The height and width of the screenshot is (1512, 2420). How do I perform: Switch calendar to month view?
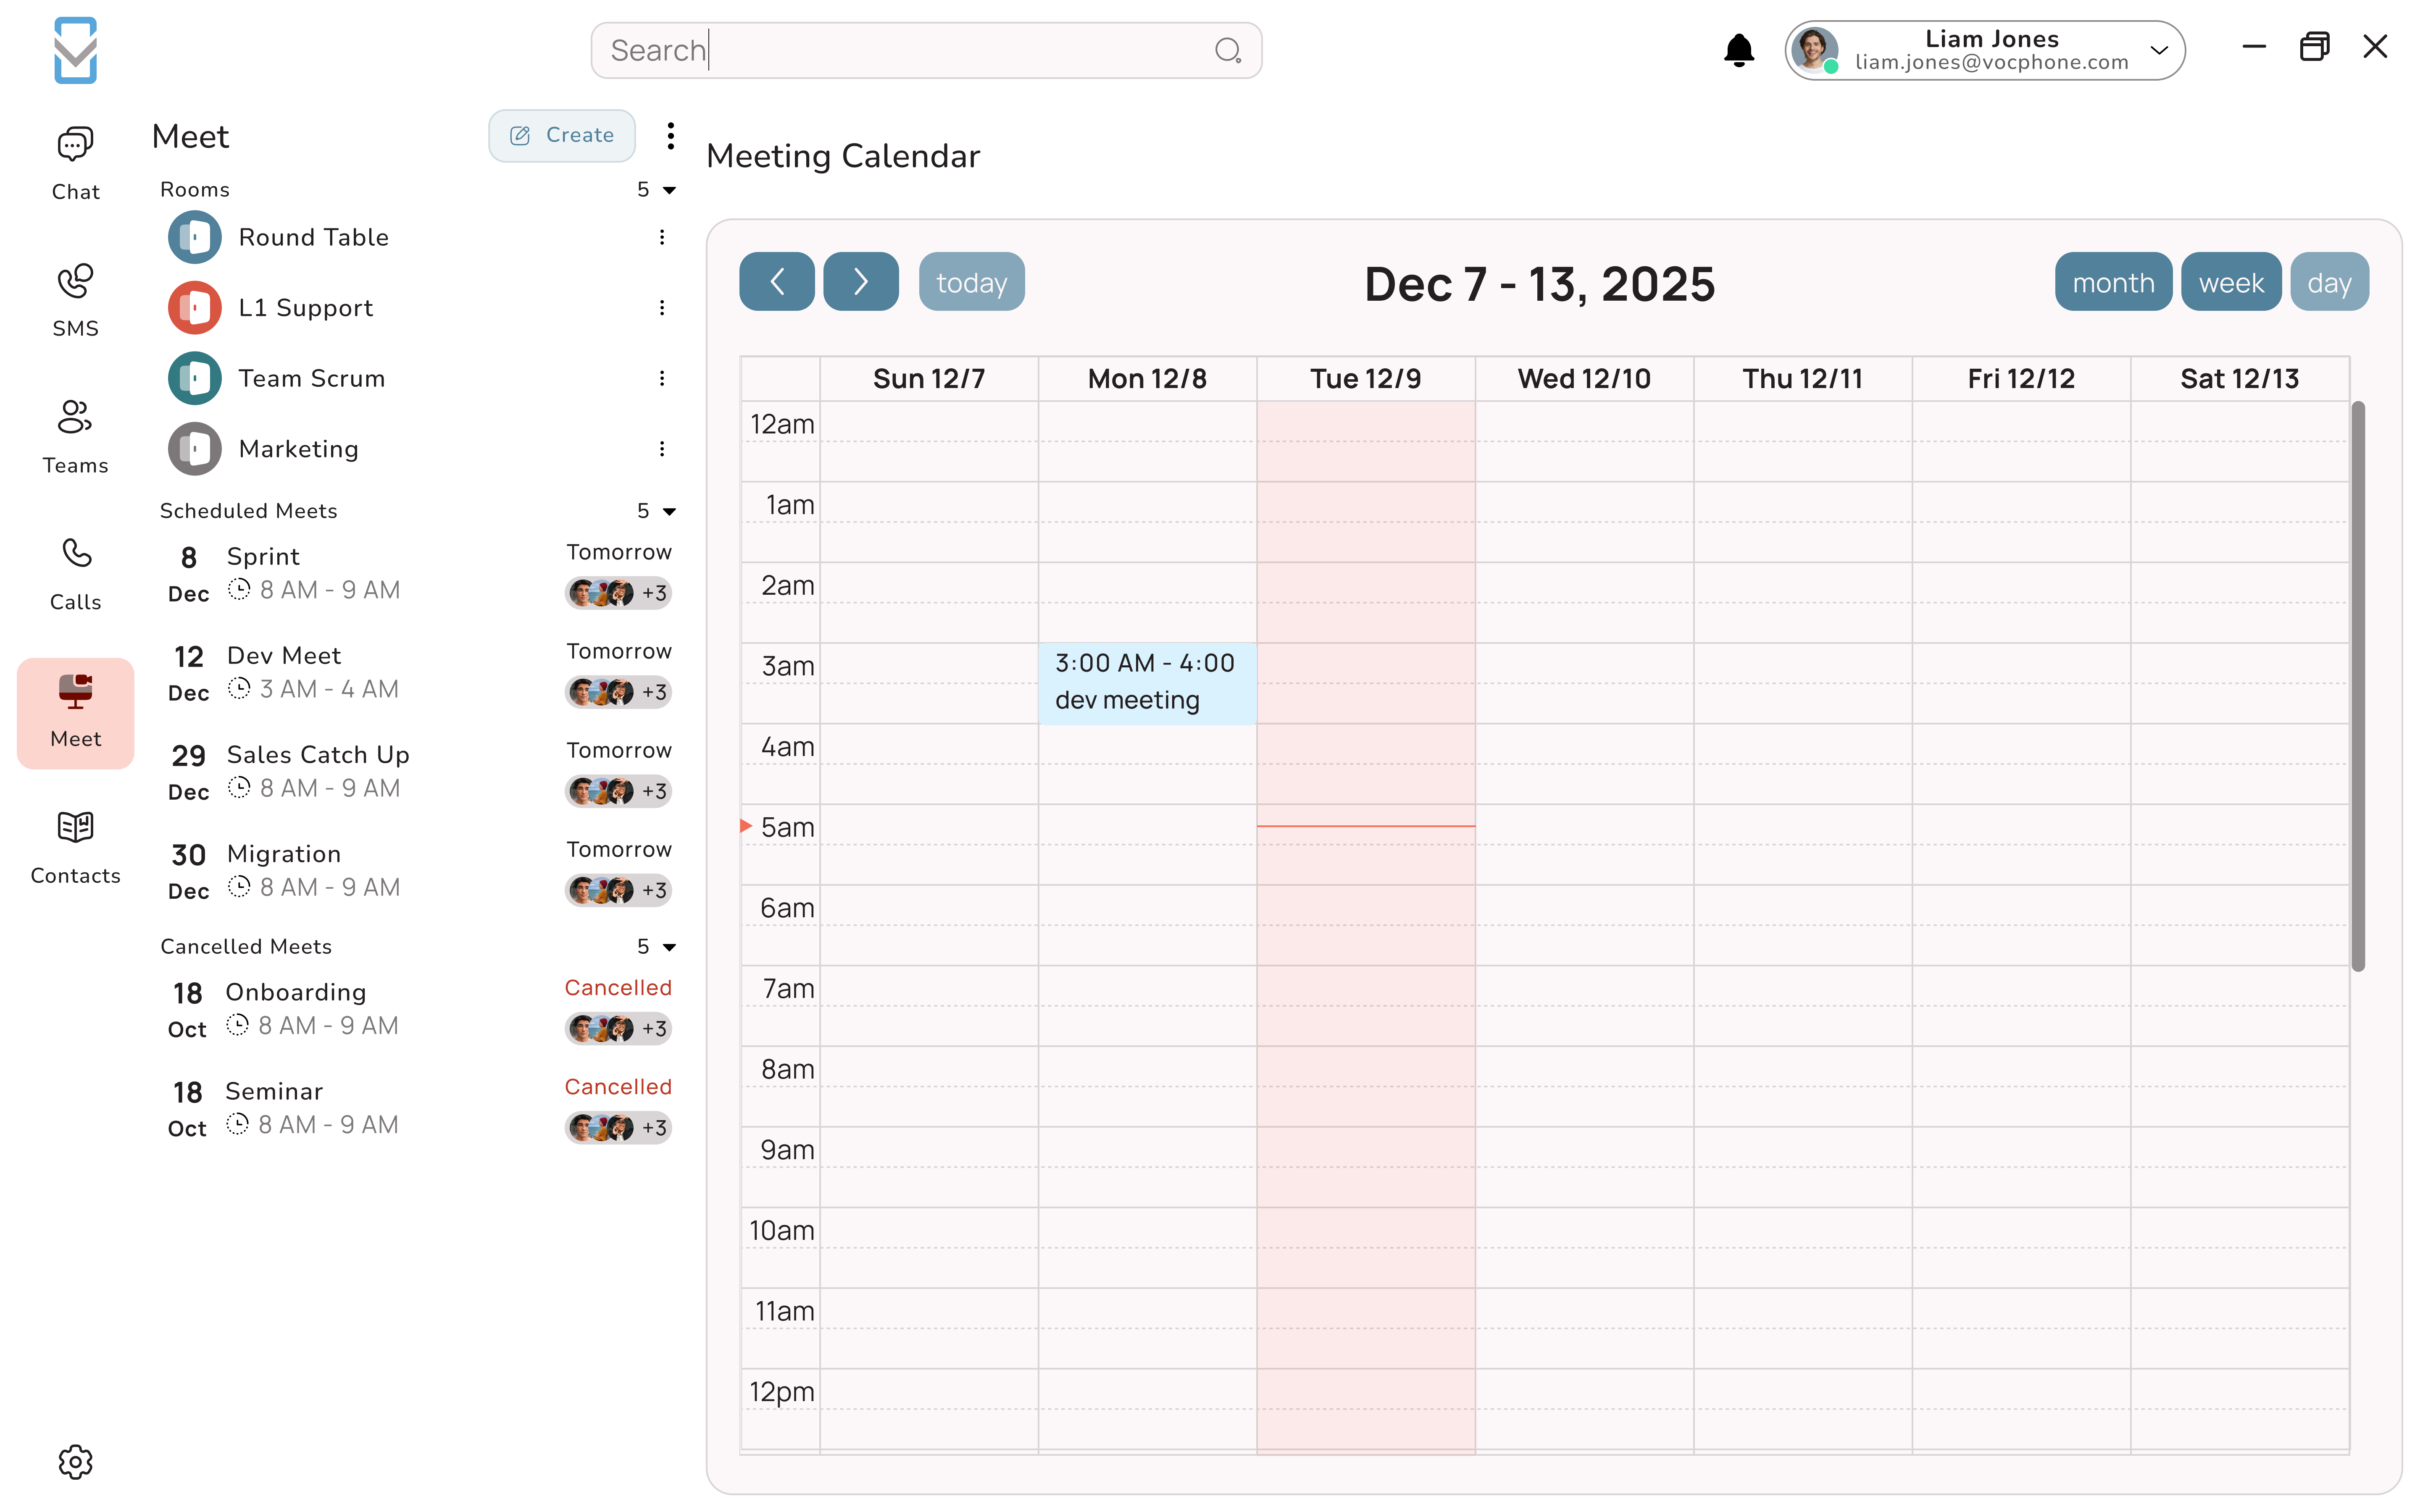coord(2112,282)
